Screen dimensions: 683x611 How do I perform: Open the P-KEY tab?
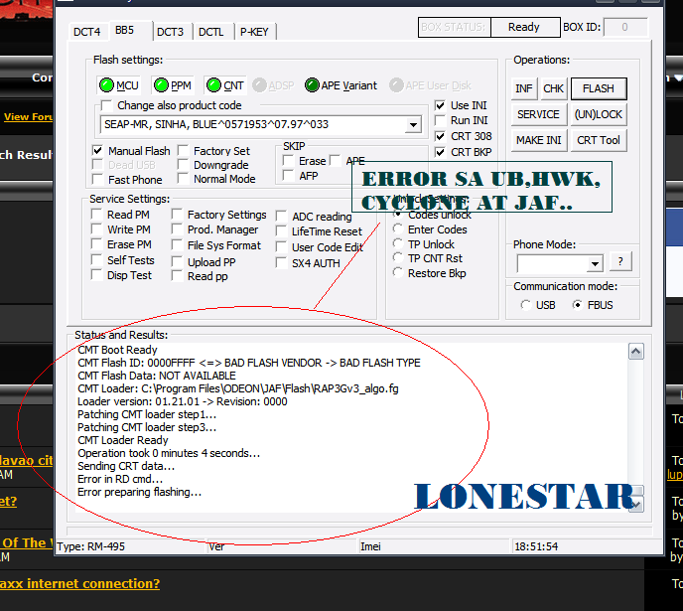pyautogui.click(x=253, y=32)
